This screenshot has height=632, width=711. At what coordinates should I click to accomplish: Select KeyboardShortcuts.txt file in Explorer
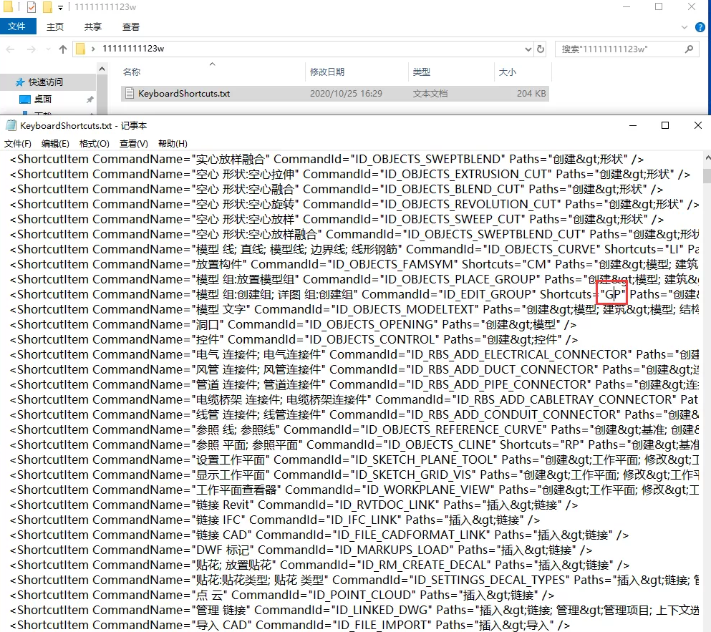[335, 93]
